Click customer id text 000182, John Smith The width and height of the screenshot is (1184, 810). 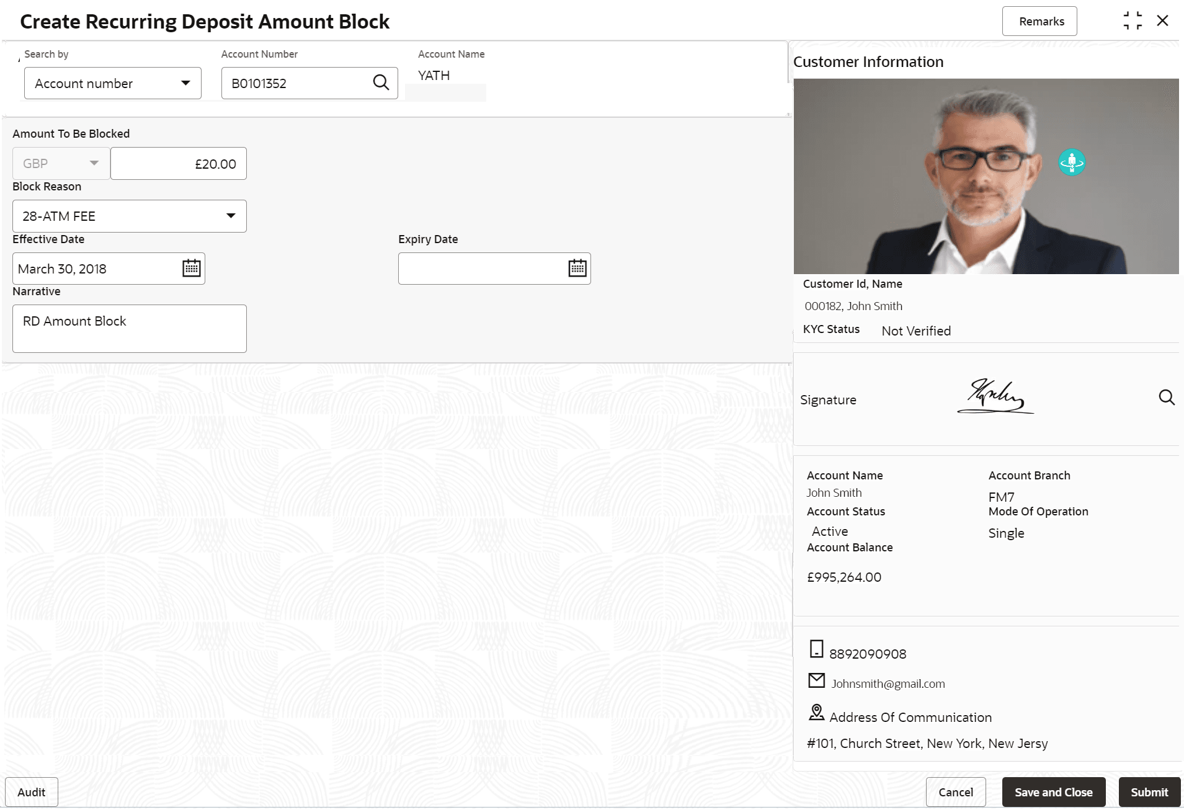[x=853, y=306]
